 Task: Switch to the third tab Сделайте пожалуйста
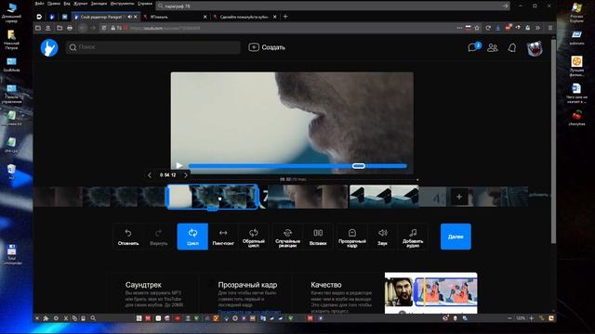point(245,17)
